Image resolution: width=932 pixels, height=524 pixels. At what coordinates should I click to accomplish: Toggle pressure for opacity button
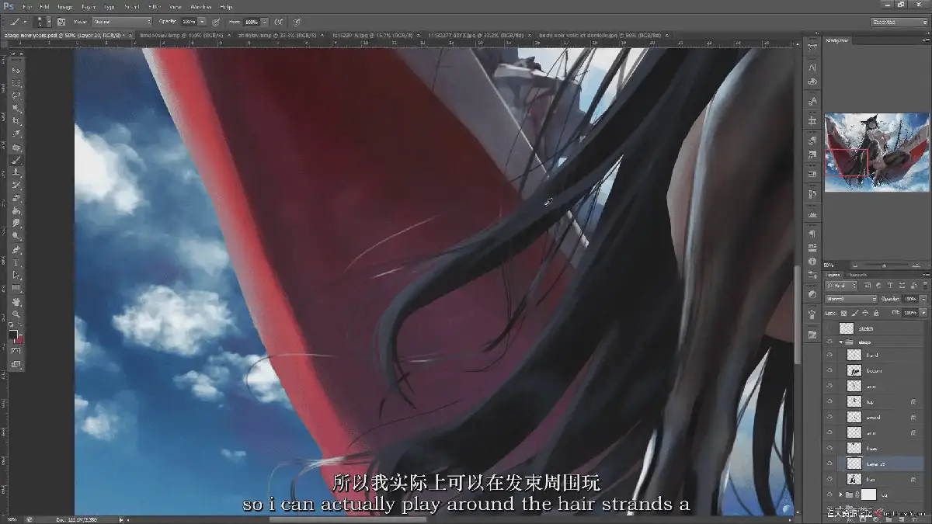click(215, 22)
